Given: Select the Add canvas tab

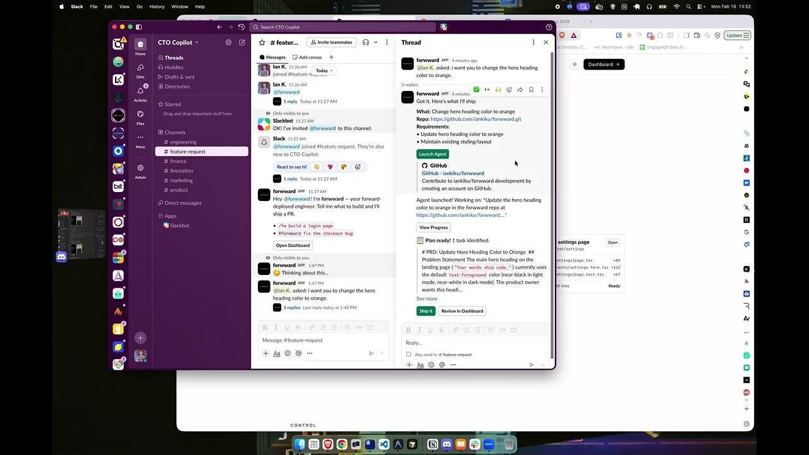Looking at the screenshot, I should tap(307, 57).
